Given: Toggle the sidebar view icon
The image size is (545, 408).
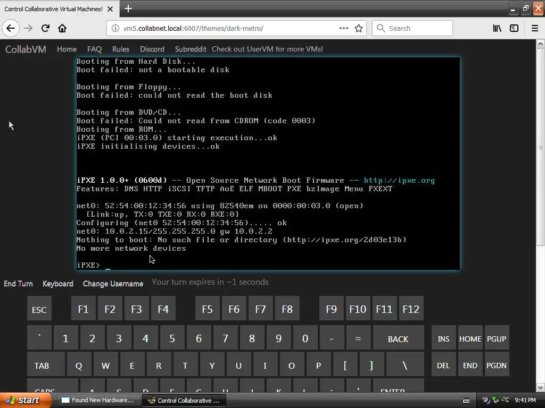Looking at the screenshot, I should [514, 28].
